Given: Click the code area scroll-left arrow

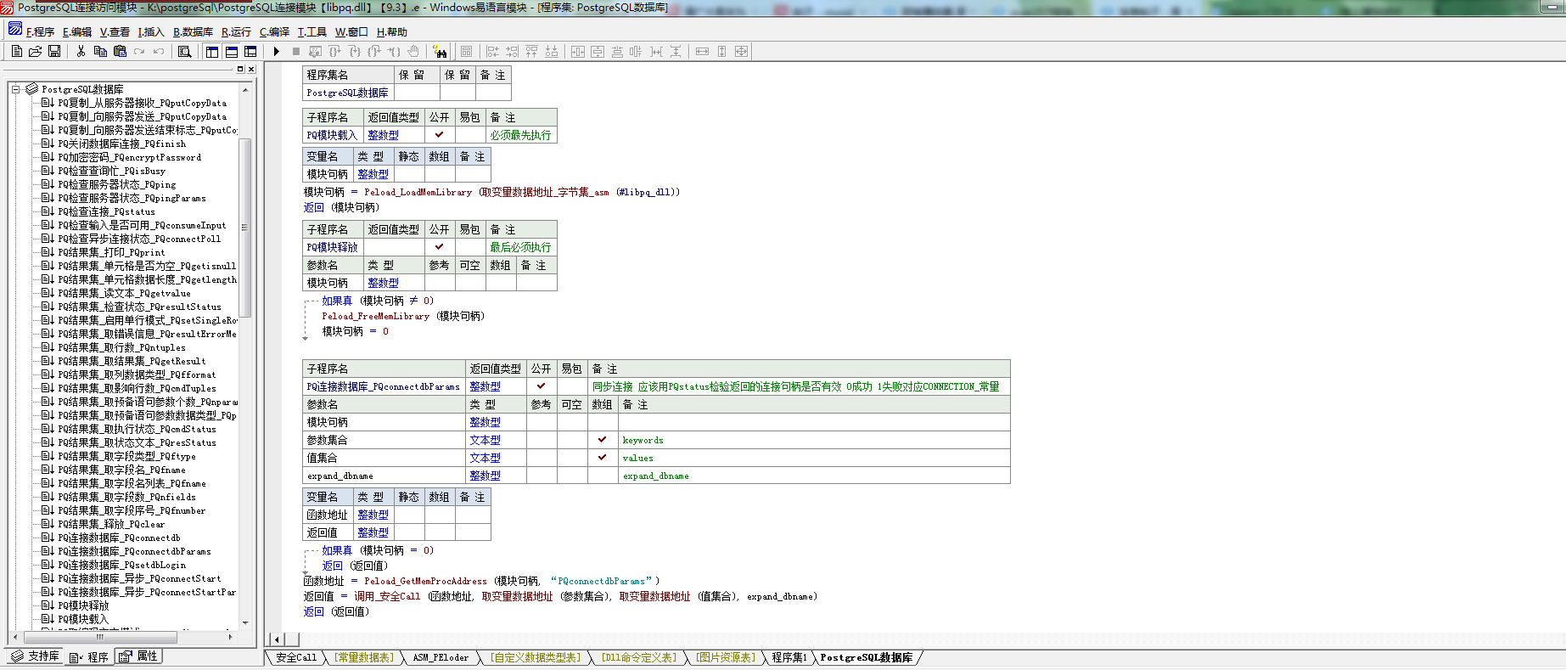Looking at the screenshot, I should (x=276, y=639).
